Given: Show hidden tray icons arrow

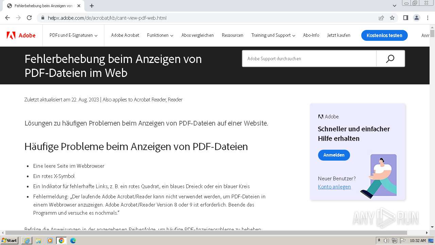Looking at the screenshot, I should pos(379,241).
